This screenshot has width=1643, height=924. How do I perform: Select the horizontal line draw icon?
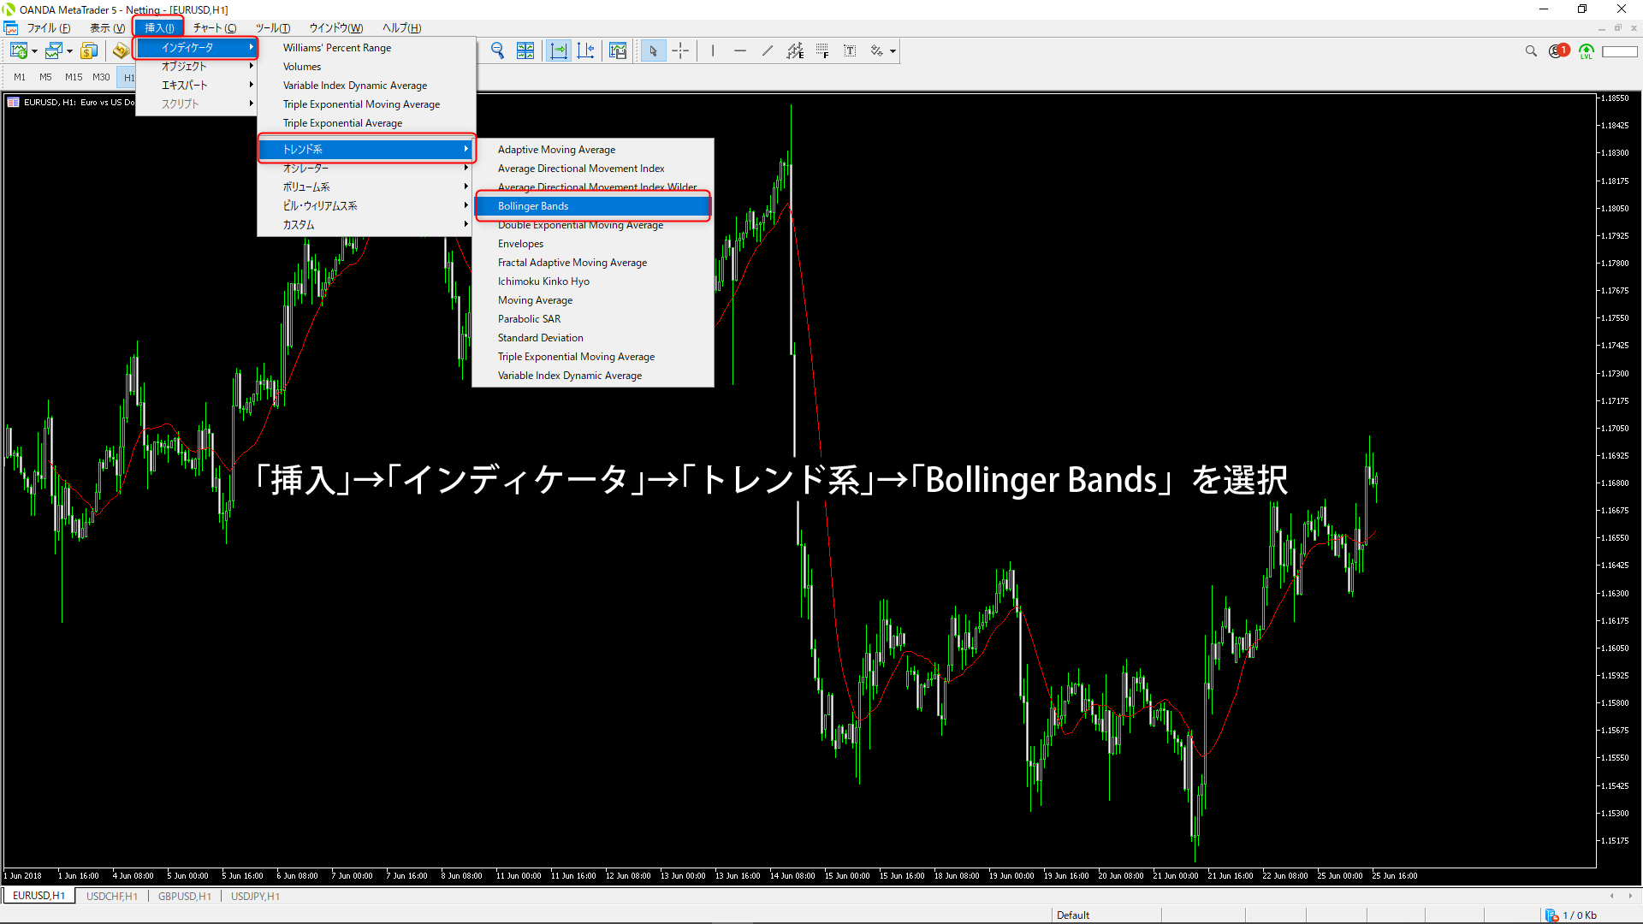pyautogui.click(x=739, y=50)
